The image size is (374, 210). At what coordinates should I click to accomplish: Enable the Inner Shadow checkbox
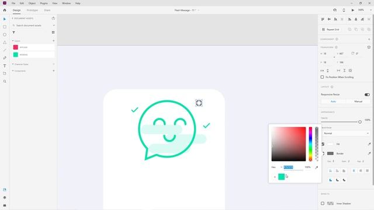323,204
